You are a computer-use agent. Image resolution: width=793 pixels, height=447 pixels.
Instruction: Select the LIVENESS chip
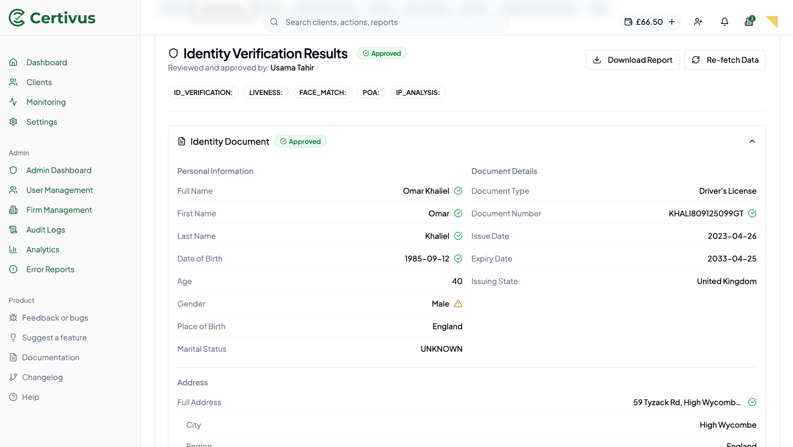point(266,93)
